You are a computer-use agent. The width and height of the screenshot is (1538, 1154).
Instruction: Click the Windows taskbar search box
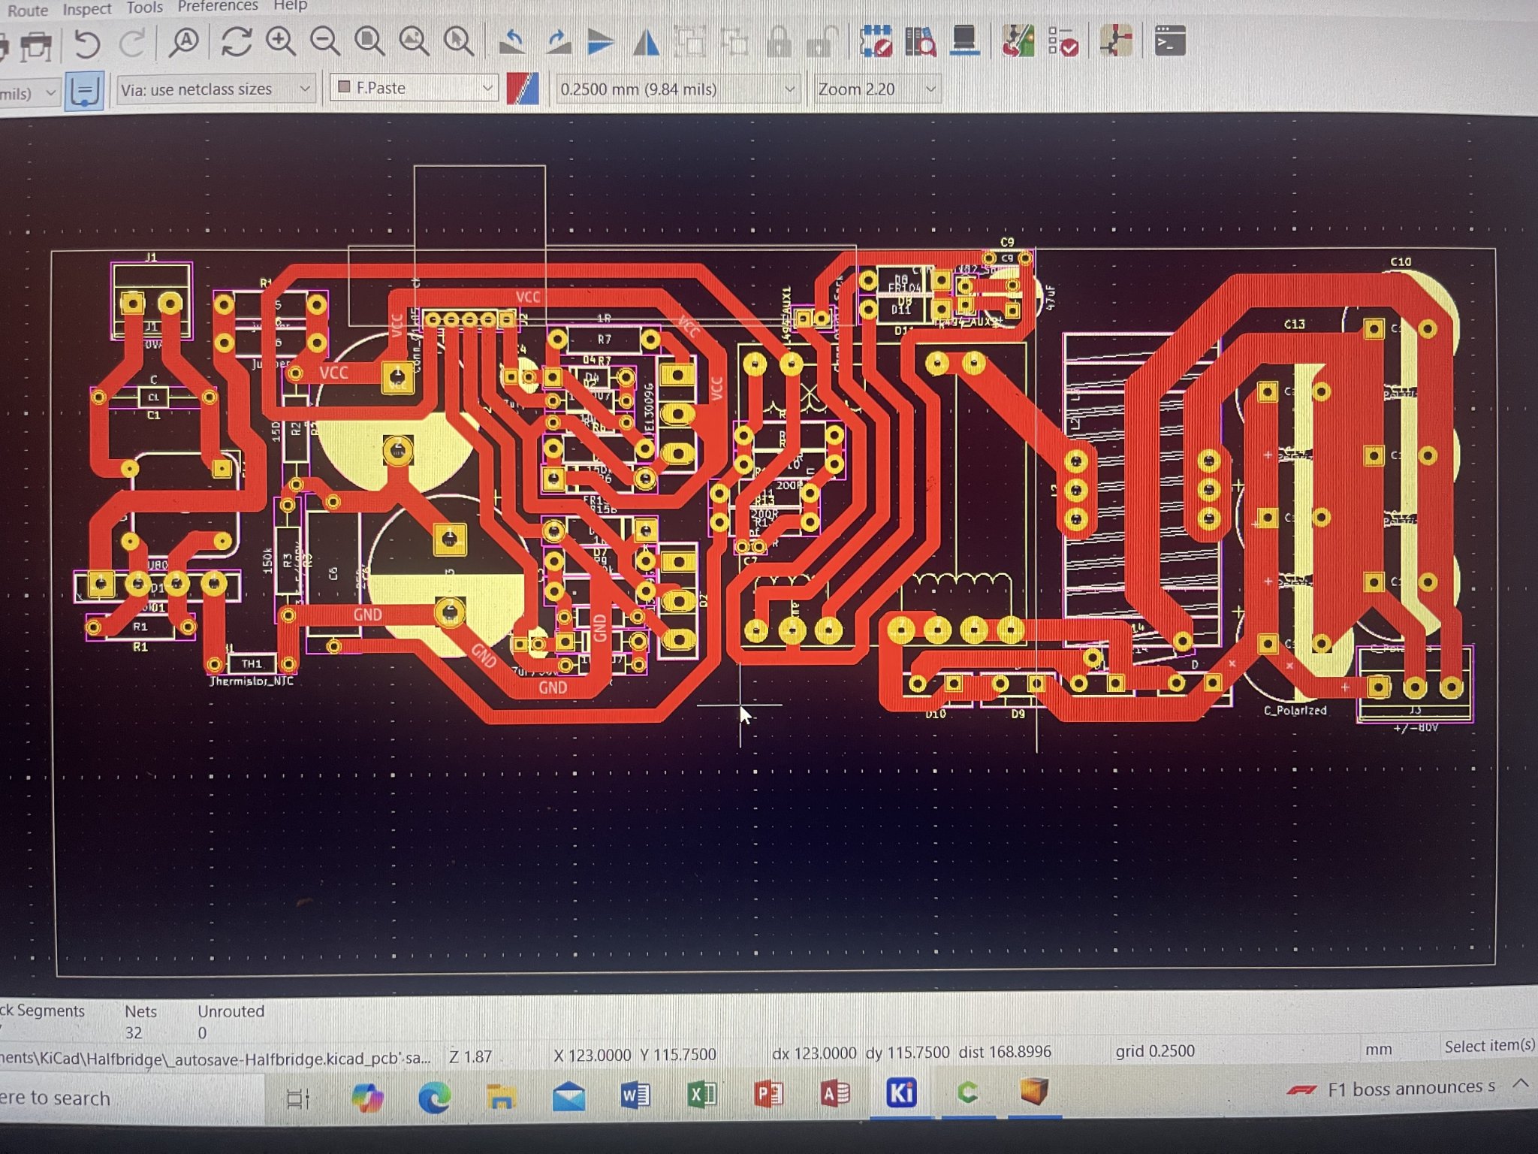pyautogui.click(x=131, y=1097)
